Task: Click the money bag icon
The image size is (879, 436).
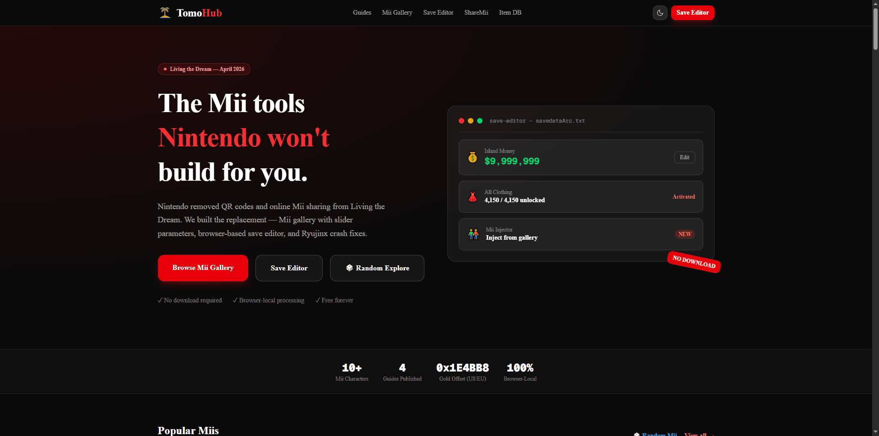Action: [472, 157]
